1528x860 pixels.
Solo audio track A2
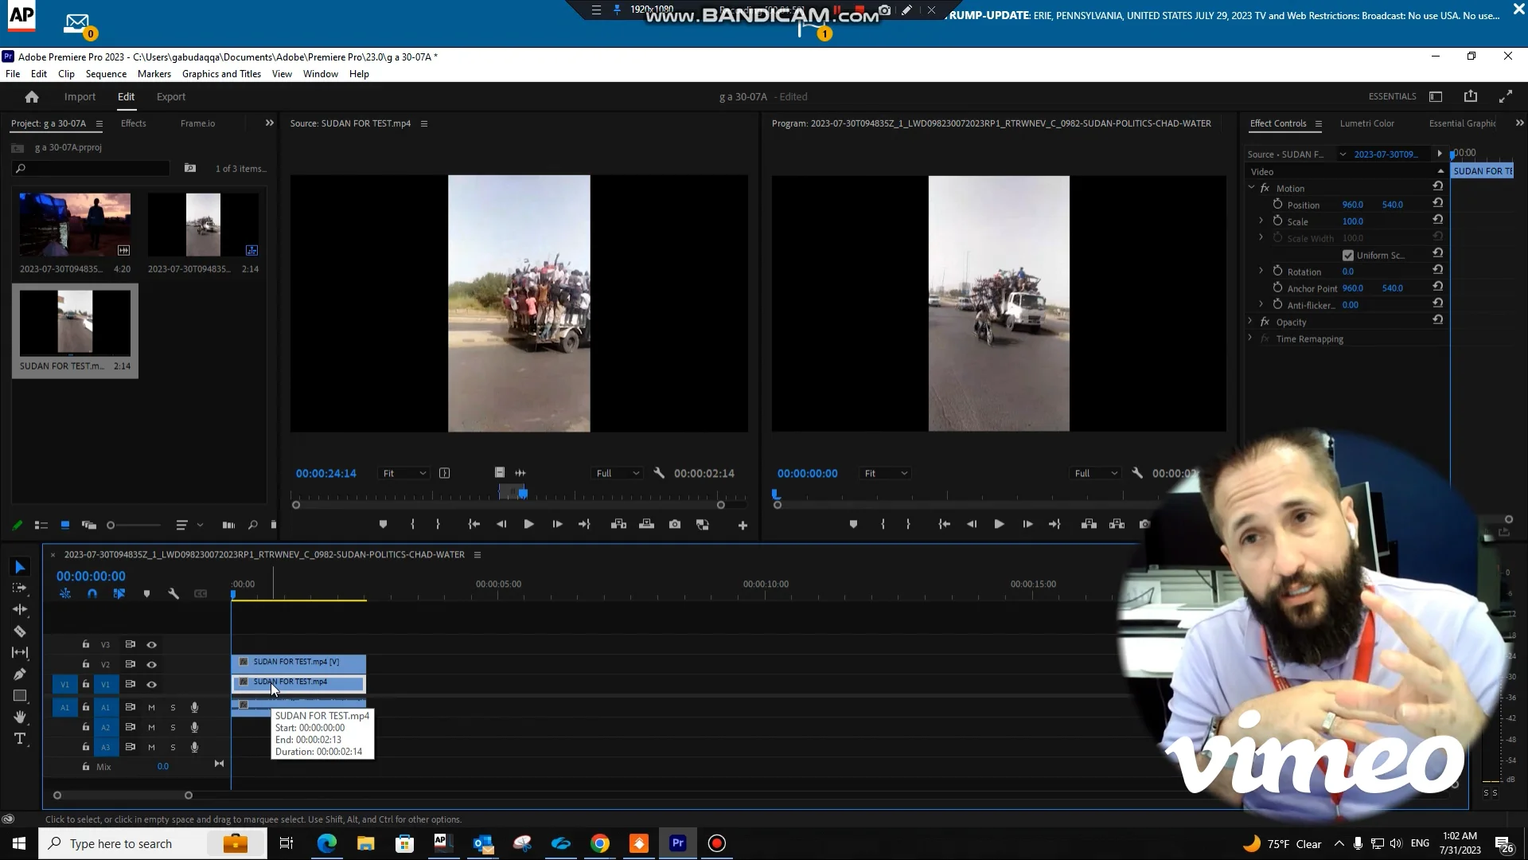(173, 727)
